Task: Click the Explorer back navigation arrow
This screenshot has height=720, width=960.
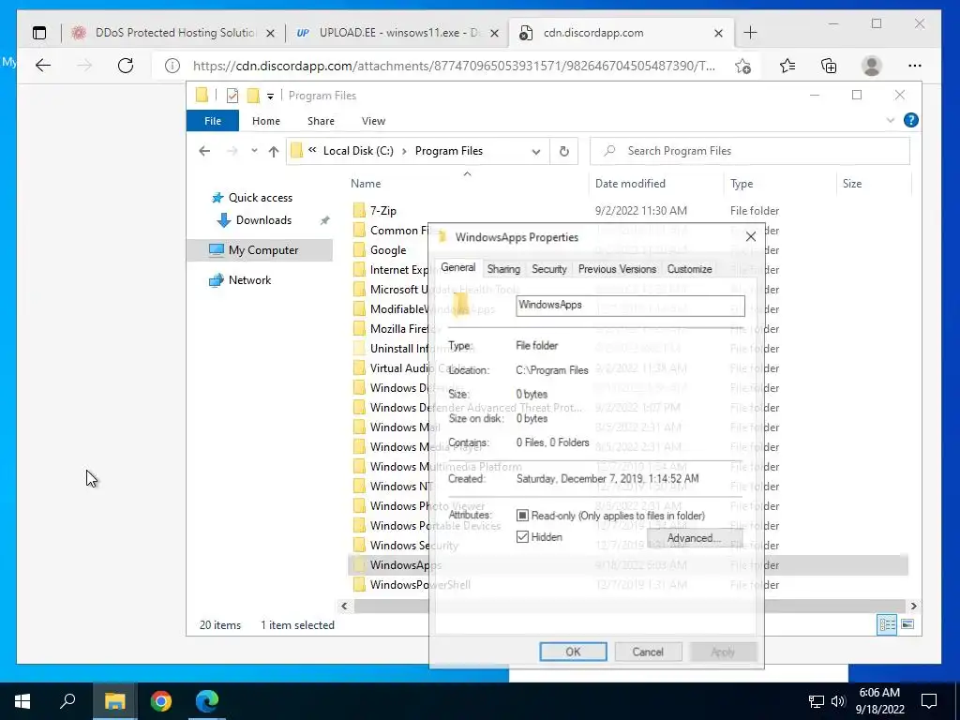Action: tap(204, 151)
